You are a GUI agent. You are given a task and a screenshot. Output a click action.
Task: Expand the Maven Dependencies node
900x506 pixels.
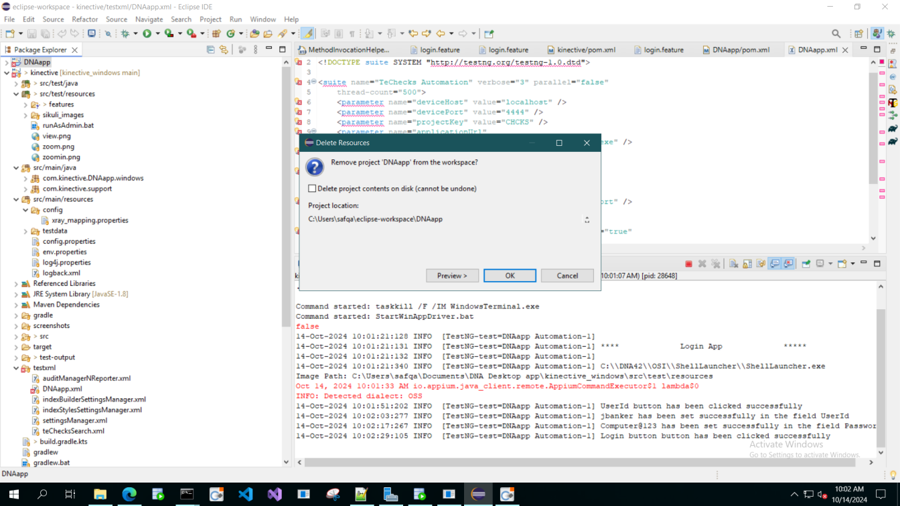coord(16,305)
